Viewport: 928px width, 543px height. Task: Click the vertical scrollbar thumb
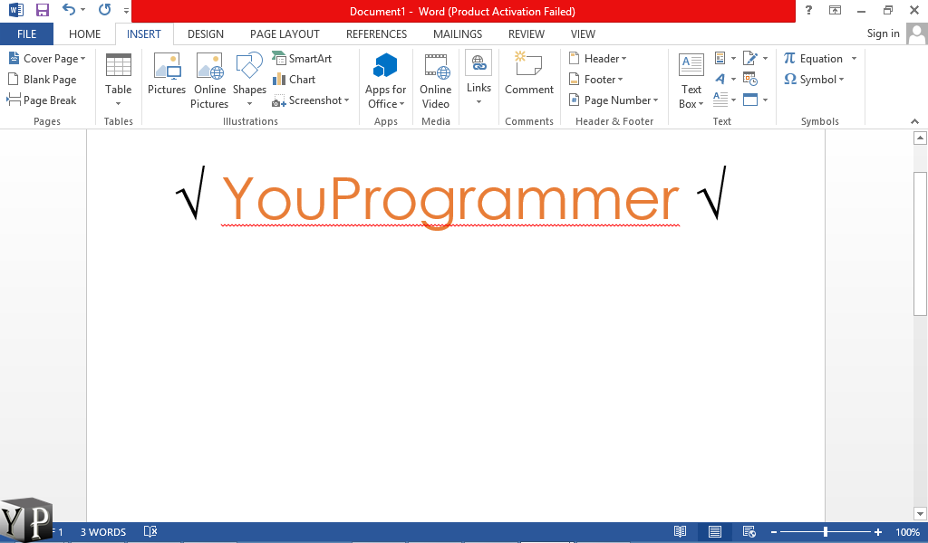[920, 243]
